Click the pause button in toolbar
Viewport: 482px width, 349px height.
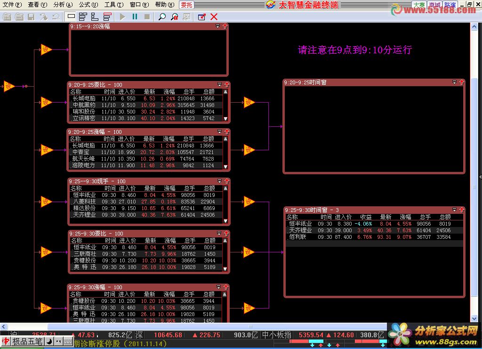click(135, 16)
